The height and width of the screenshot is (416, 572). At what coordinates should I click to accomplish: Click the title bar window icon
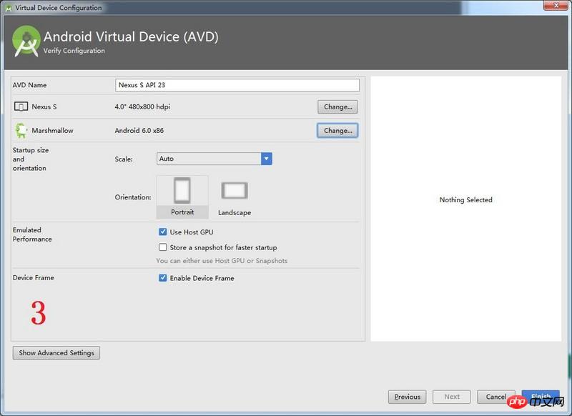click(x=7, y=8)
